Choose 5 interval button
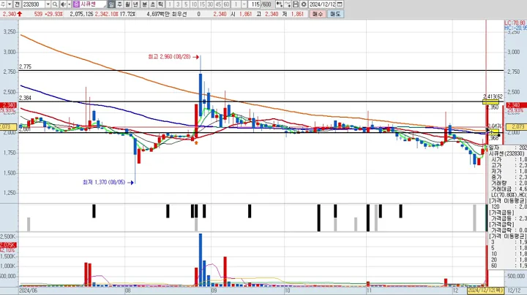This screenshot has width=527, height=295. click(186, 4)
